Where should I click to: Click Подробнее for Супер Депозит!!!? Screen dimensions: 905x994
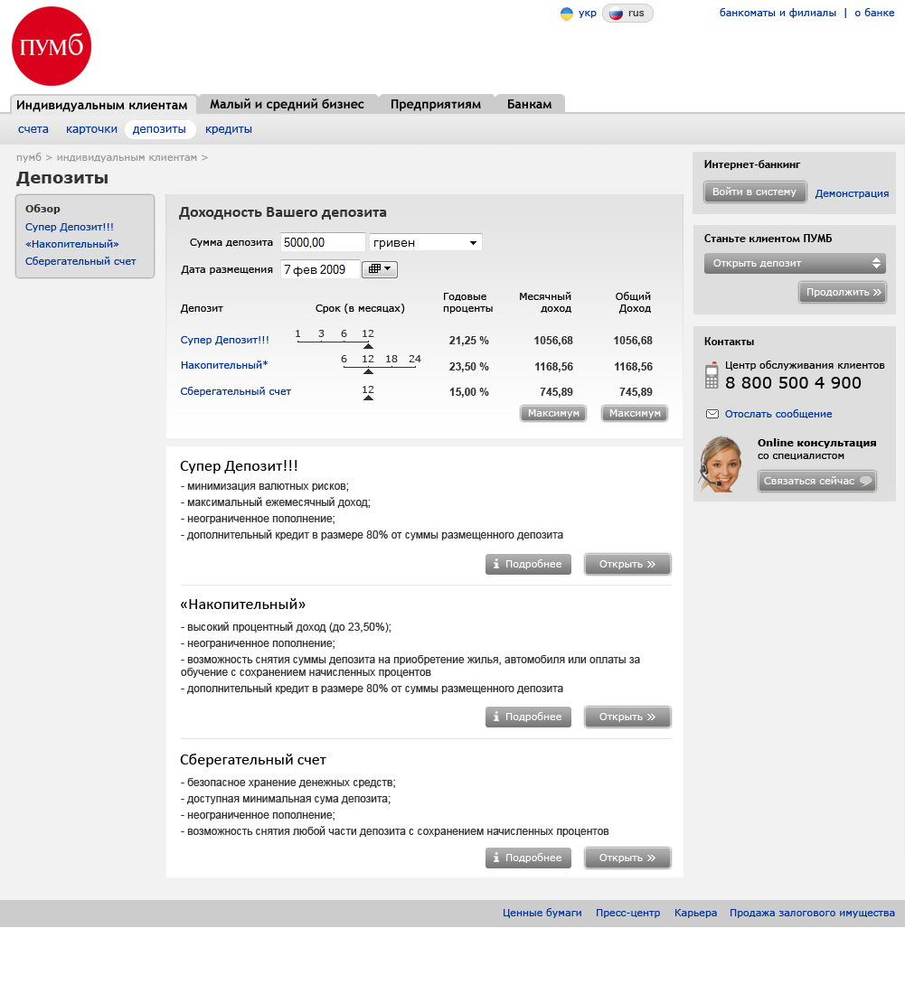pos(528,564)
